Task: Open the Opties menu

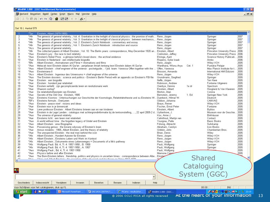Action: (x=54, y=14)
